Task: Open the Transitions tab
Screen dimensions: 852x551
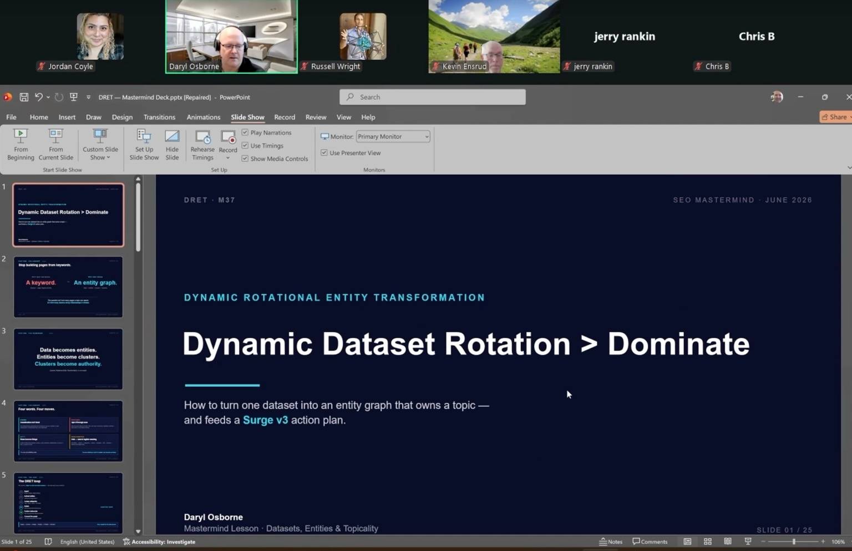Action: [x=159, y=117]
